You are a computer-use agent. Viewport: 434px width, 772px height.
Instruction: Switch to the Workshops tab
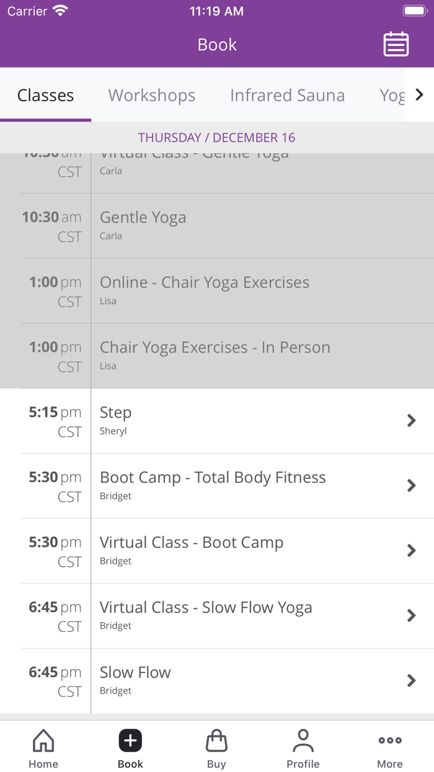point(151,95)
